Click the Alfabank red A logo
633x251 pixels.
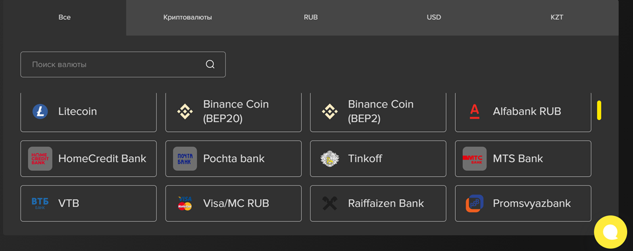(x=474, y=111)
